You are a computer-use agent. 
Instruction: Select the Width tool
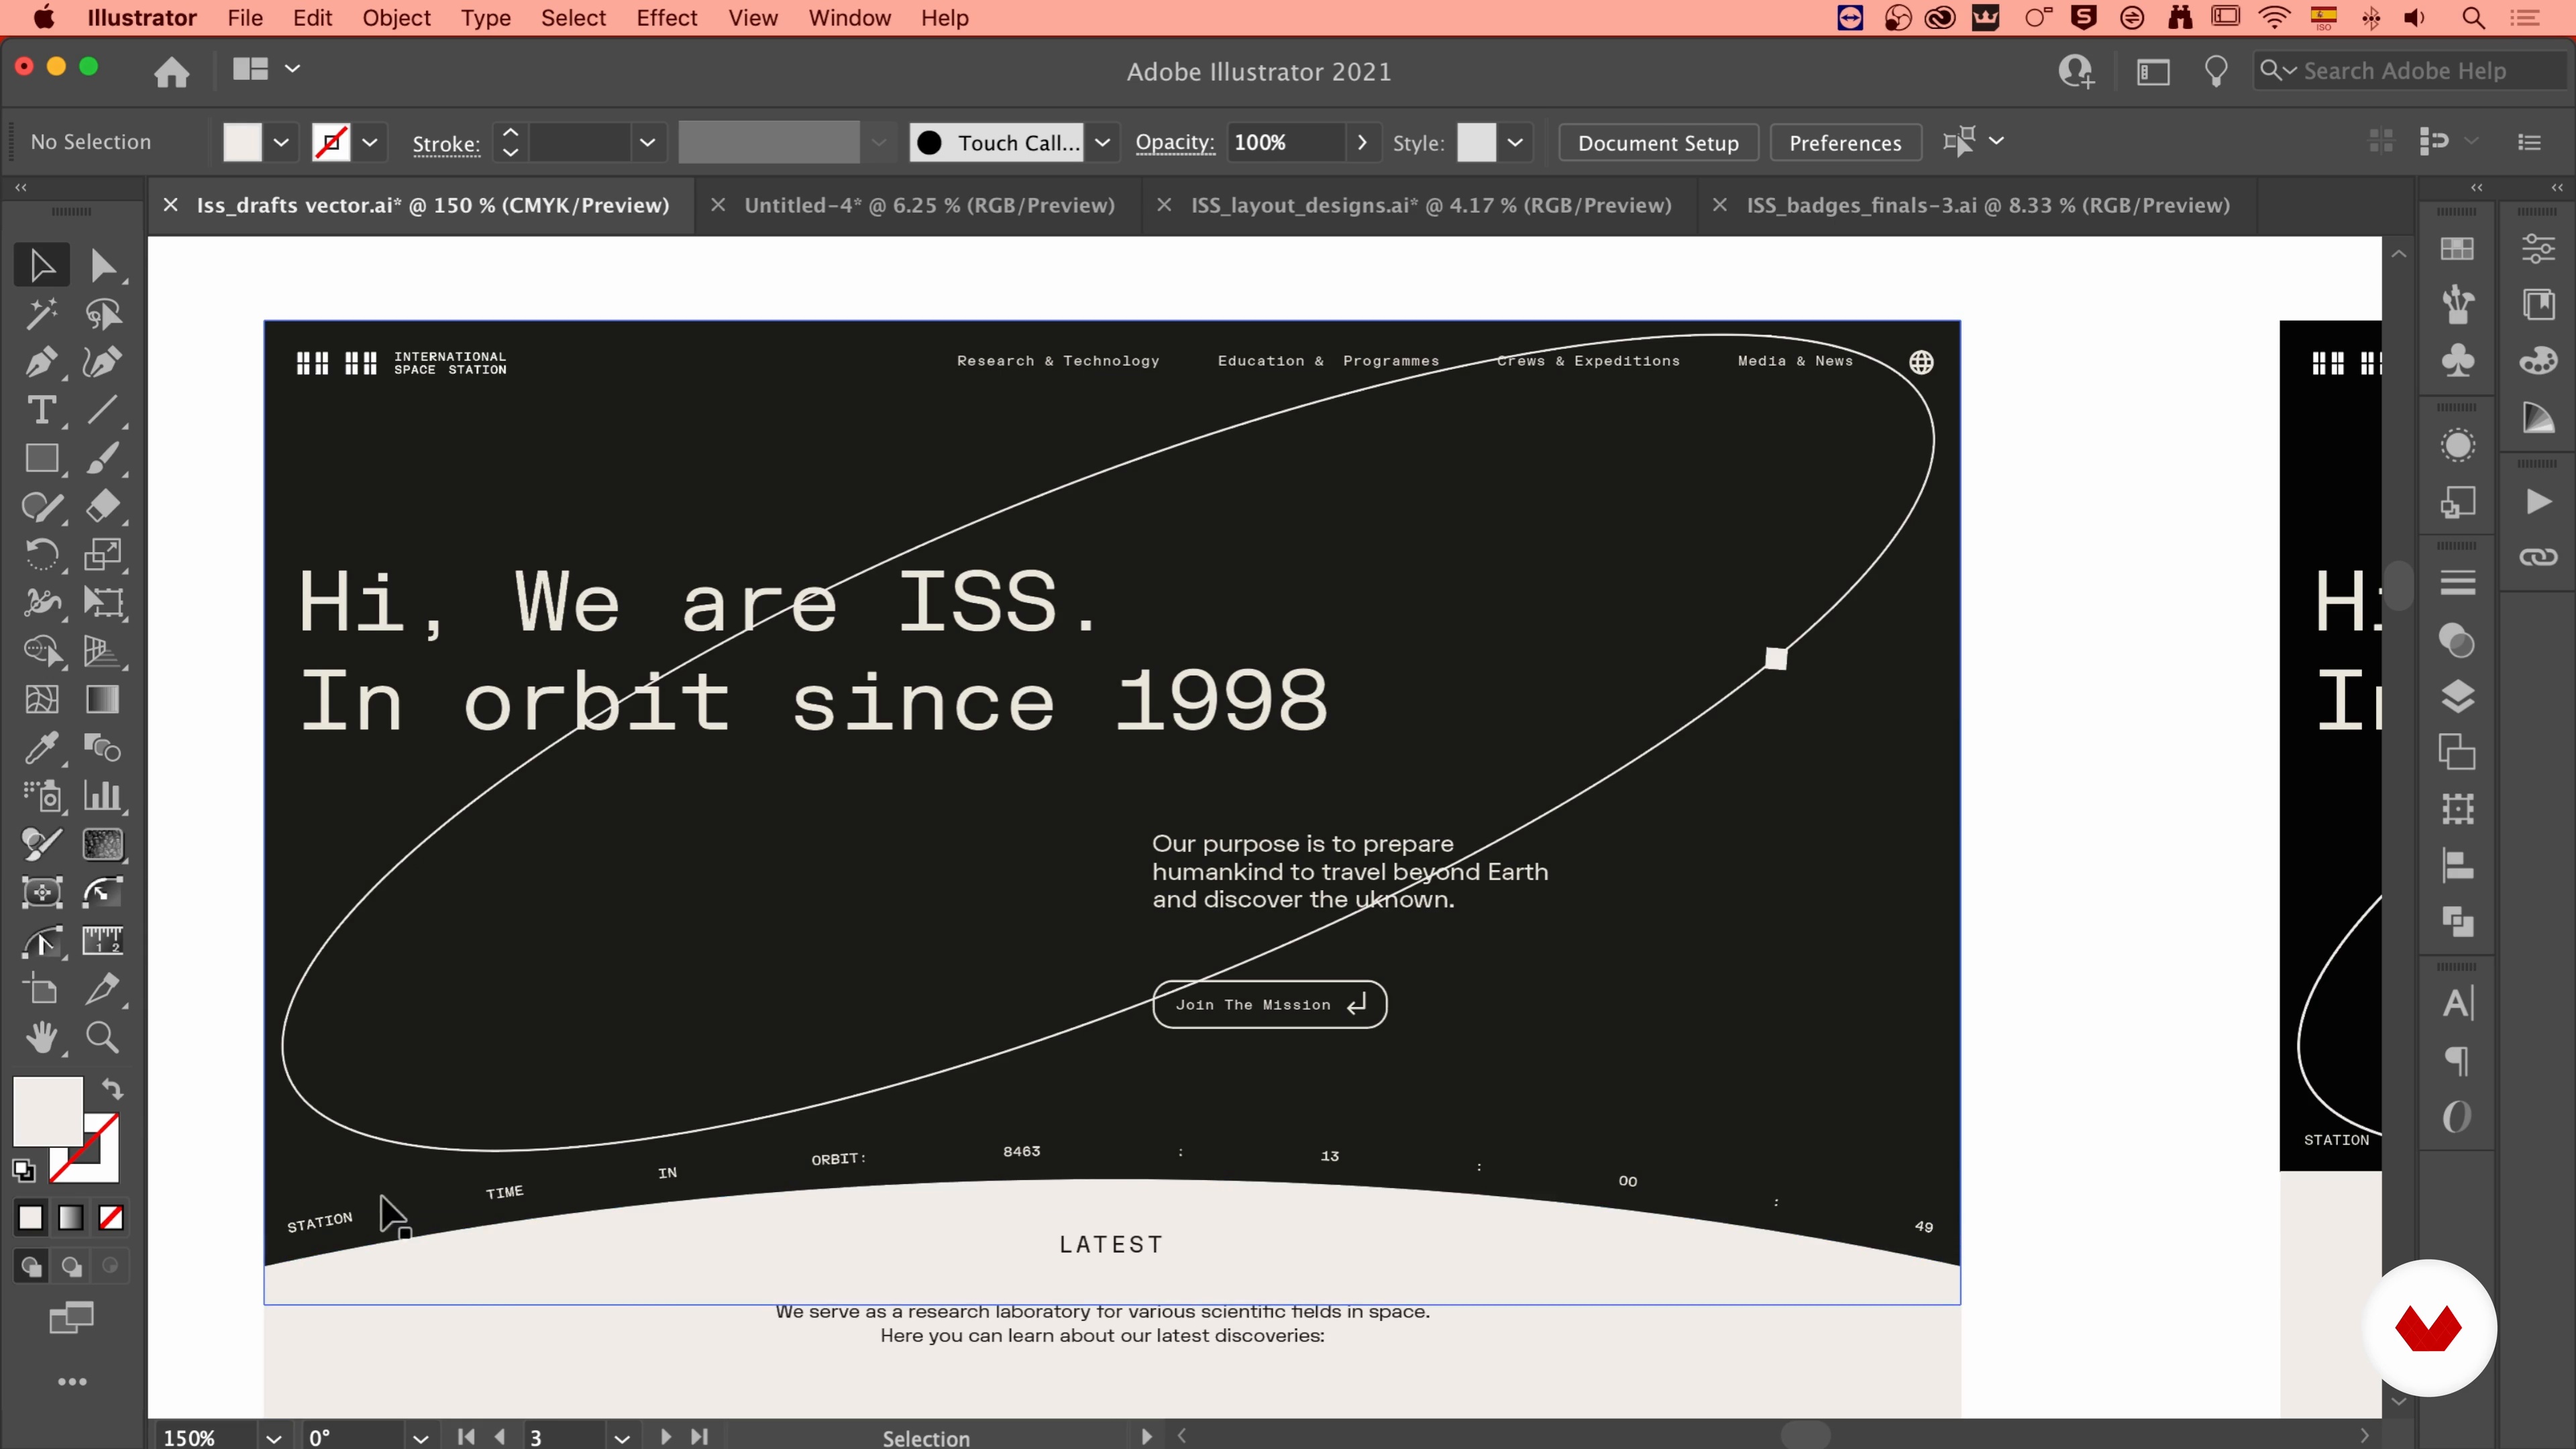(x=41, y=602)
